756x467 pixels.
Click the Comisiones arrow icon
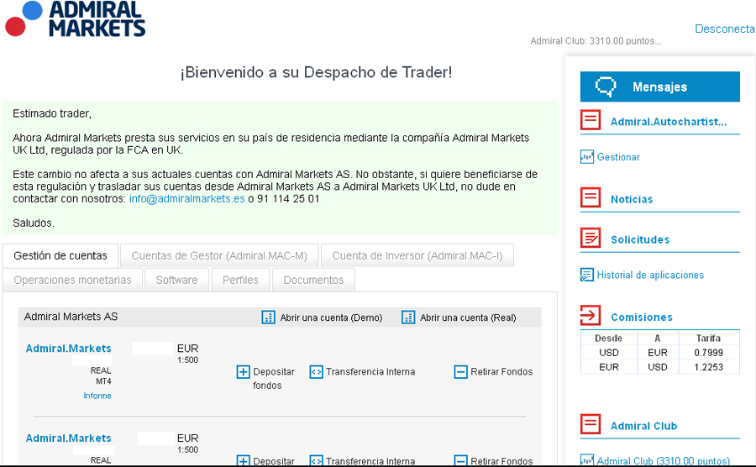coord(591,317)
